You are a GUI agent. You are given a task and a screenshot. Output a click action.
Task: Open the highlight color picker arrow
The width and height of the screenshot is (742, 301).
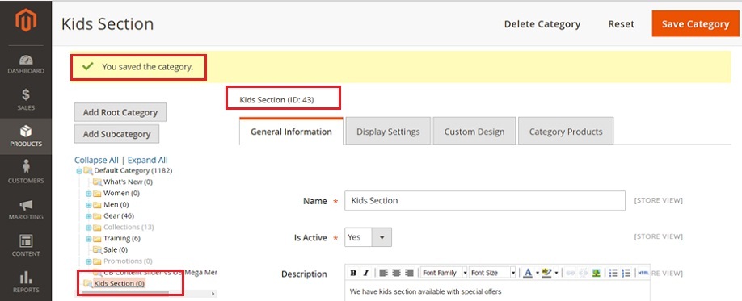coord(556,273)
